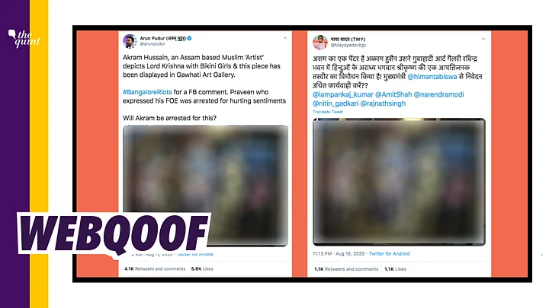The image size is (549, 308).
Task: Expand the chevron menu on Arun Pudur's tweet
Action: click(x=285, y=38)
